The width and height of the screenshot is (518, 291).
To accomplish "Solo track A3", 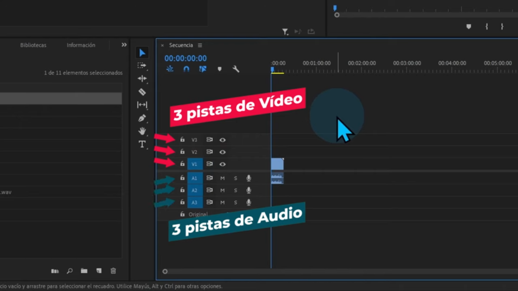I will pyautogui.click(x=236, y=202).
